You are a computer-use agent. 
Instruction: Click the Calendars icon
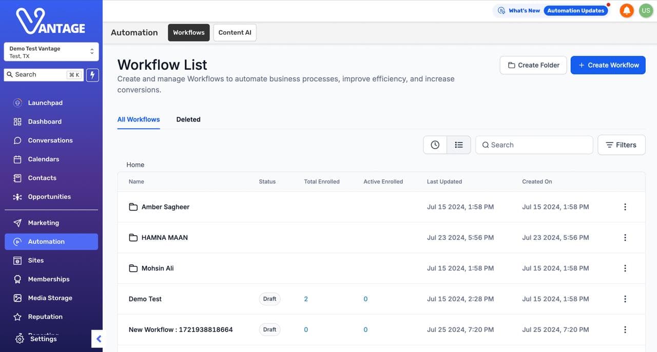[x=17, y=159]
